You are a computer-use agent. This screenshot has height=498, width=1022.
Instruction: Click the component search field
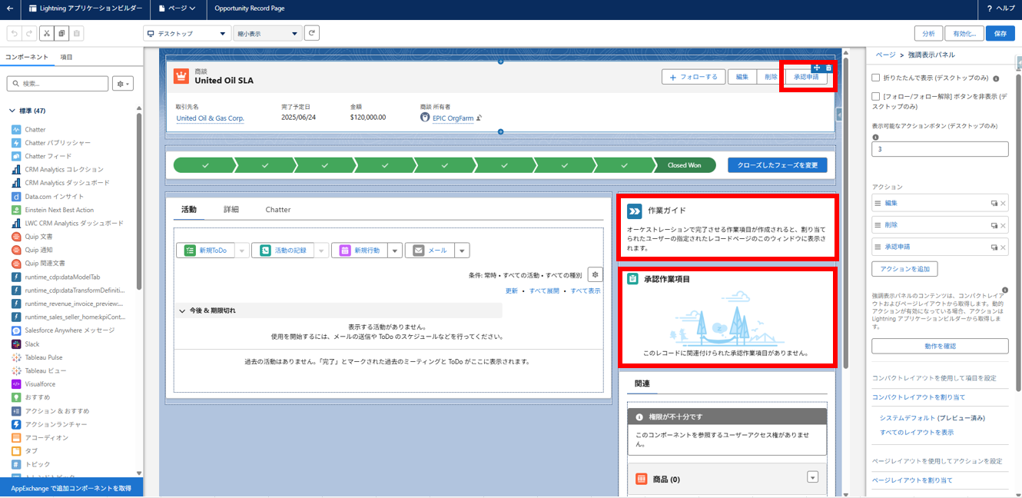(58, 83)
